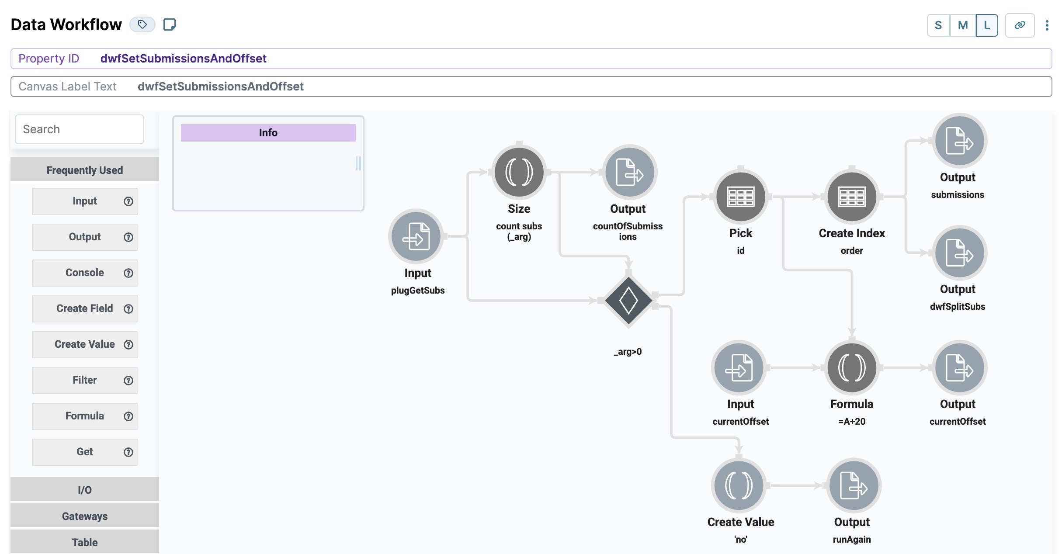Select the Pick id node on canvas
The image size is (1062, 554).
(x=741, y=197)
